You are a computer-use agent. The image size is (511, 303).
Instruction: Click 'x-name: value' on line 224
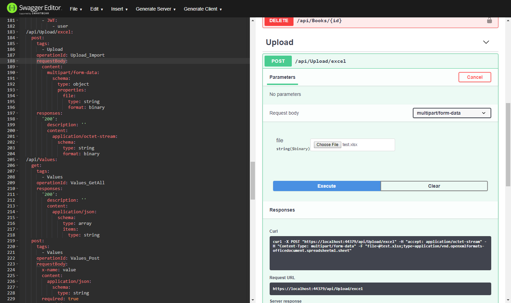pos(59,270)
